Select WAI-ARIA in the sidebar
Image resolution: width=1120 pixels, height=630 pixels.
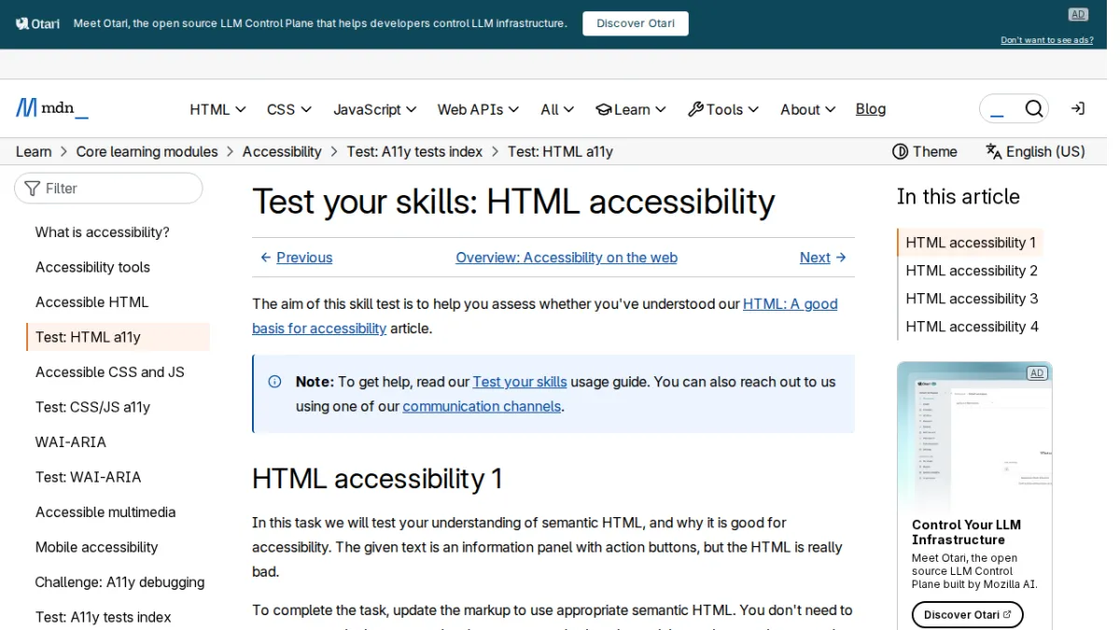pos(71,442)
